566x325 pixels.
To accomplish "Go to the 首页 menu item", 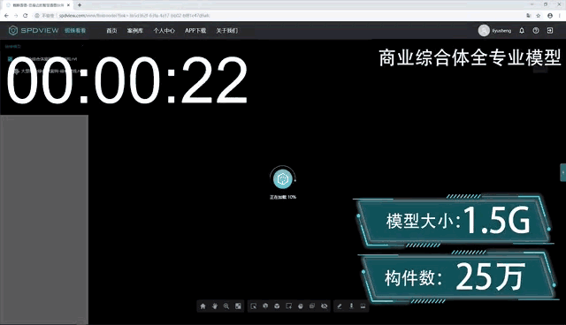I will (x=111, y=31).
